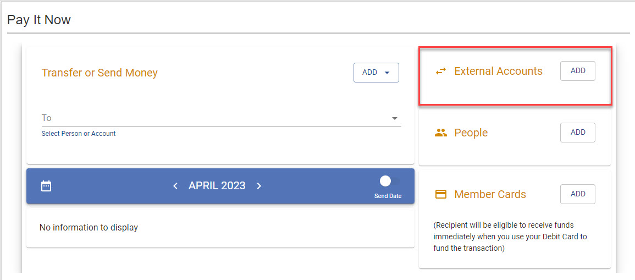This screenshot has width=635, height=280.
Task: Click the Member Cards heading
Action: click(x=490, y=195)
